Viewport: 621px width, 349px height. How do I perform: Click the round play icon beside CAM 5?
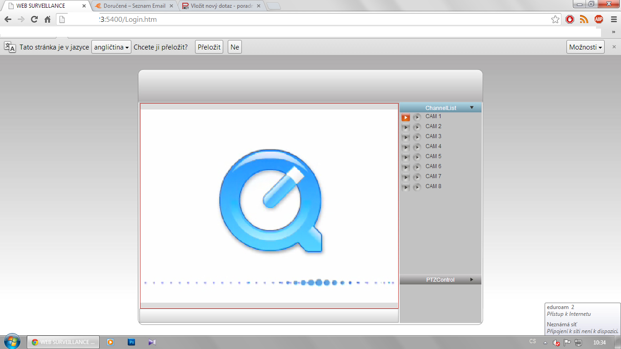(x=417, y=157)
